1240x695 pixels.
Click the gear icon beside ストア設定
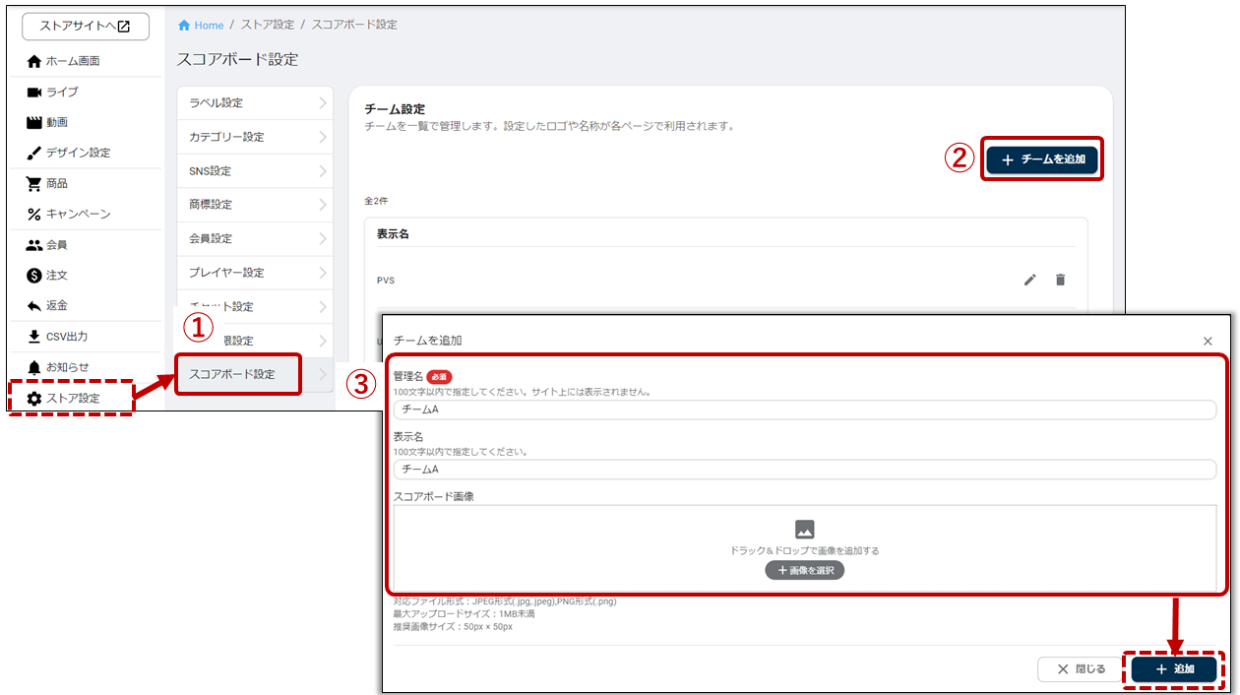(x=34, y=399)
